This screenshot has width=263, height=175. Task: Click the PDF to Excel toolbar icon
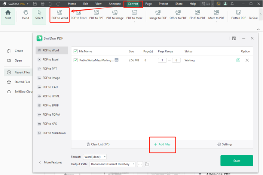tap(79, 15)
